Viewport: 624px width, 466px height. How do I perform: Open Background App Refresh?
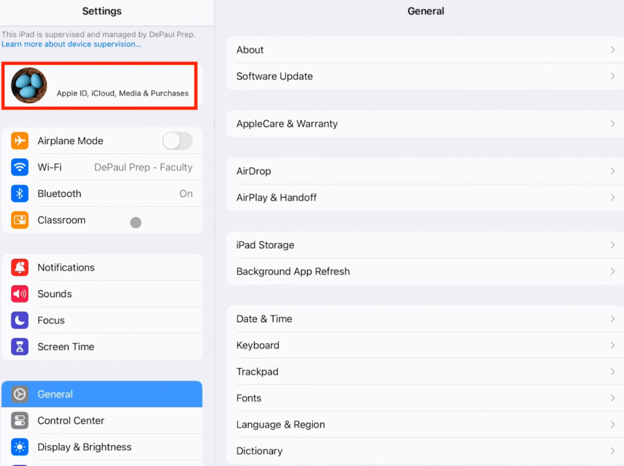click(x=425, y=271)
